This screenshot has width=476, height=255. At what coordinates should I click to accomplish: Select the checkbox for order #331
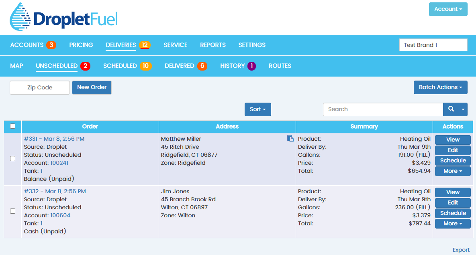(12, 158)
